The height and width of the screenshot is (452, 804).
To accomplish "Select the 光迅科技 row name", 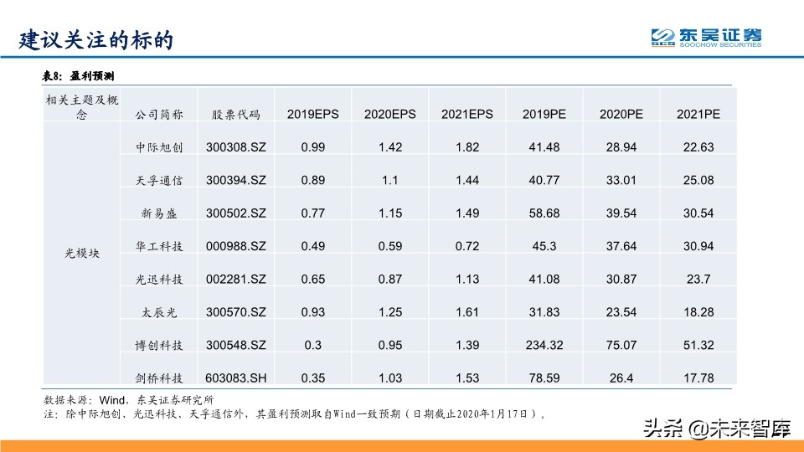I will [x=159, y=279].
